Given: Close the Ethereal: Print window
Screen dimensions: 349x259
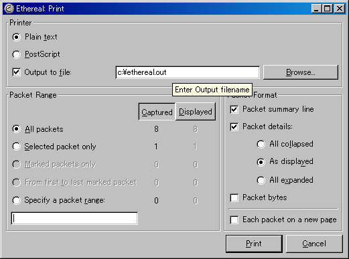Looking at the screenshot, I should [340, 9].
